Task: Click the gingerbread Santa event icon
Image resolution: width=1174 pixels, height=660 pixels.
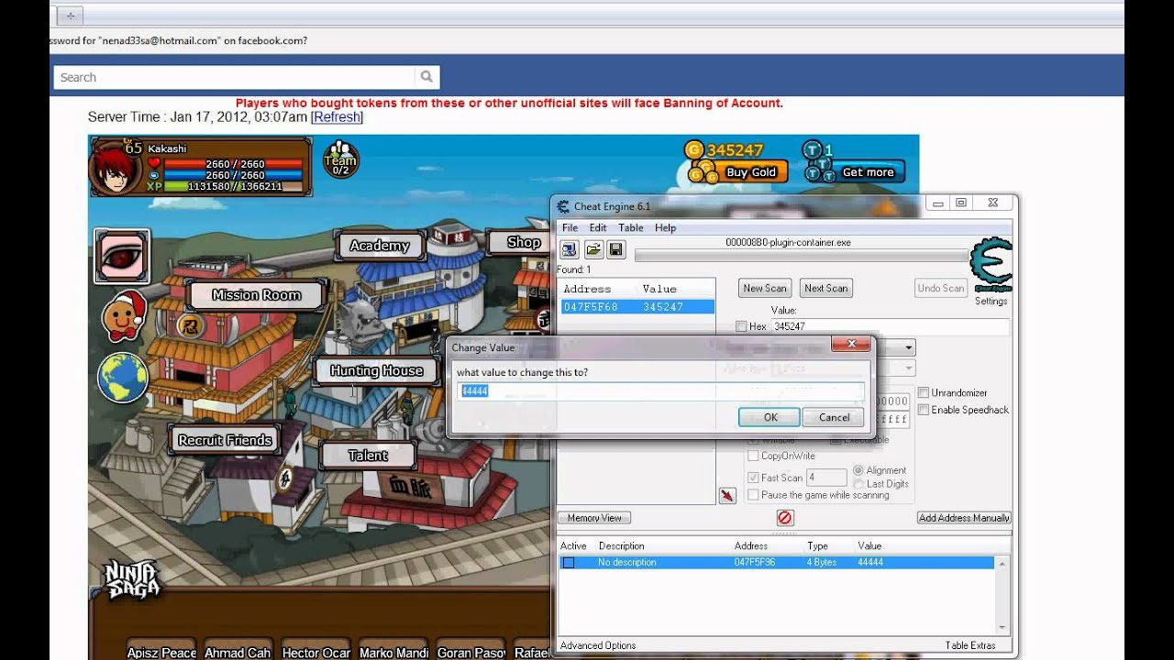Action: [x=125, y=316]
